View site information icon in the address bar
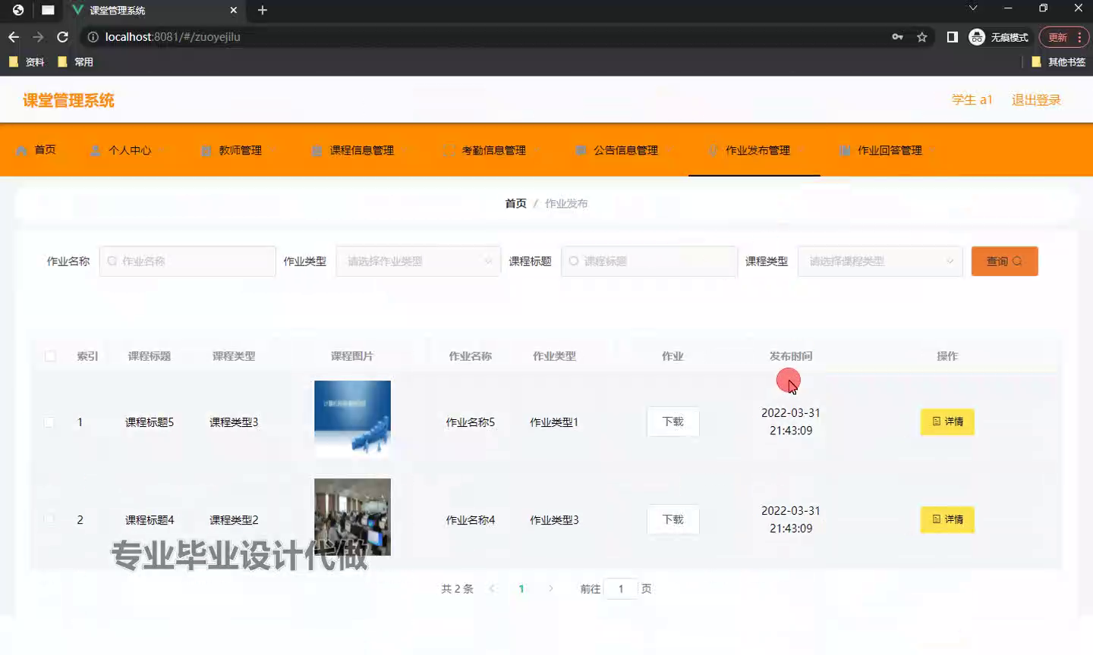This screenshot has height=655, width=1093. tap(93, 36)
